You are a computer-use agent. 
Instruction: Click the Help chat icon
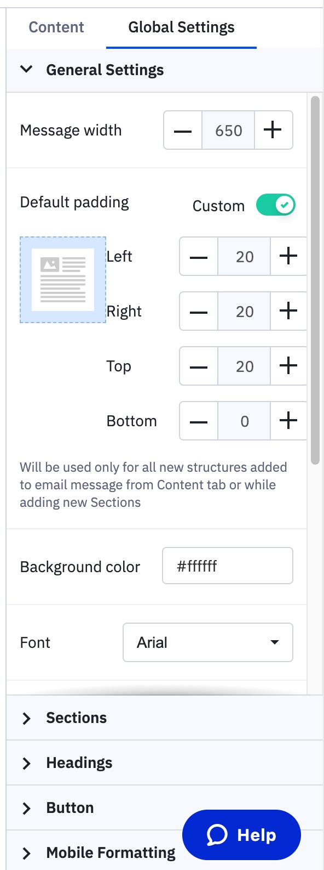[241, 834]
